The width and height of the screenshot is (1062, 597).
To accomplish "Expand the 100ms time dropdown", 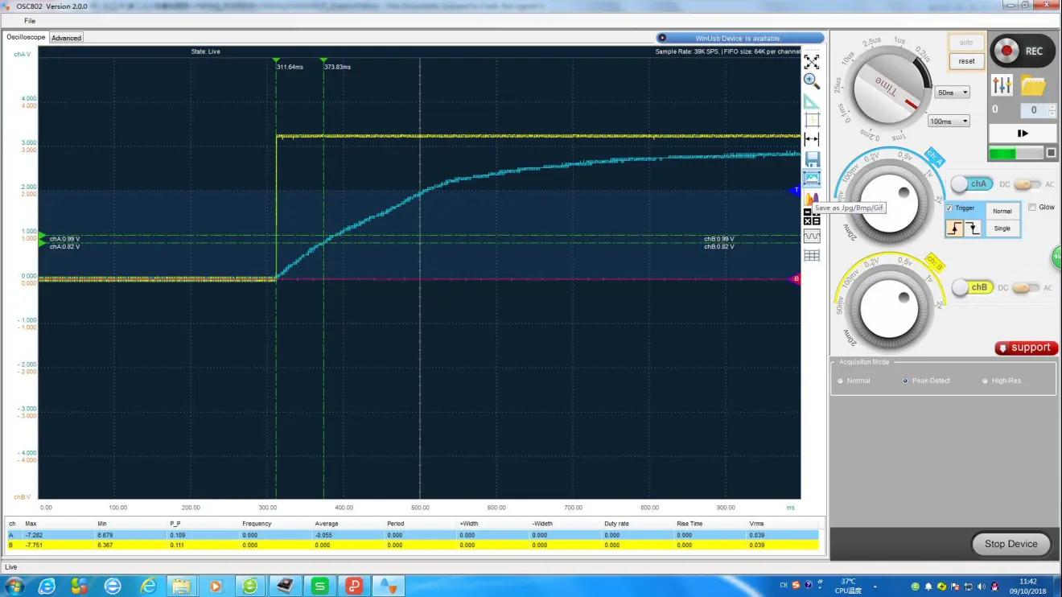I will click(949, 121).
